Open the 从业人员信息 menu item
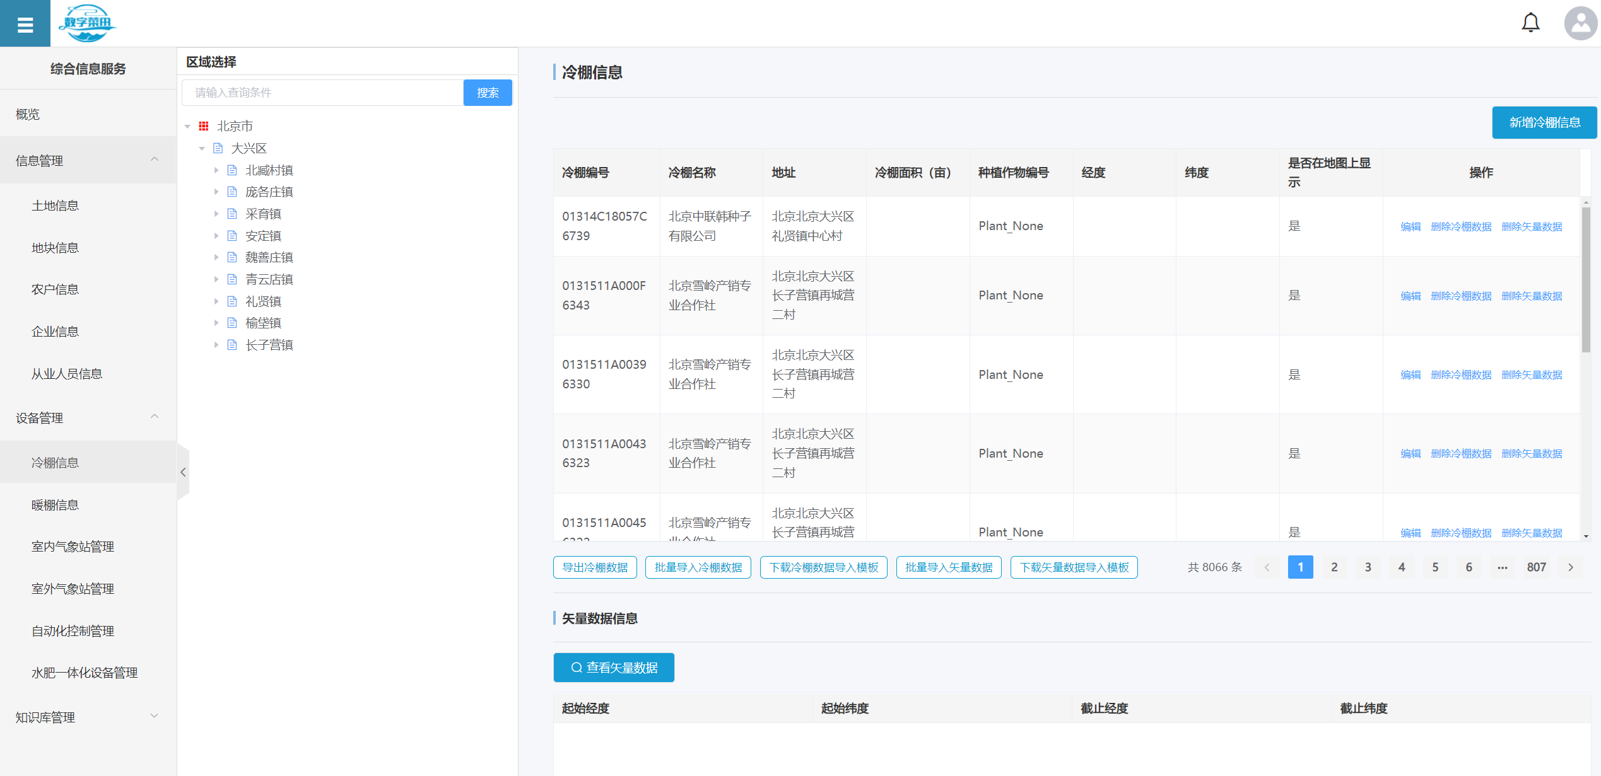Image resolution: width=1601 pixels, height=776 pixels. (x=88, y=374)
